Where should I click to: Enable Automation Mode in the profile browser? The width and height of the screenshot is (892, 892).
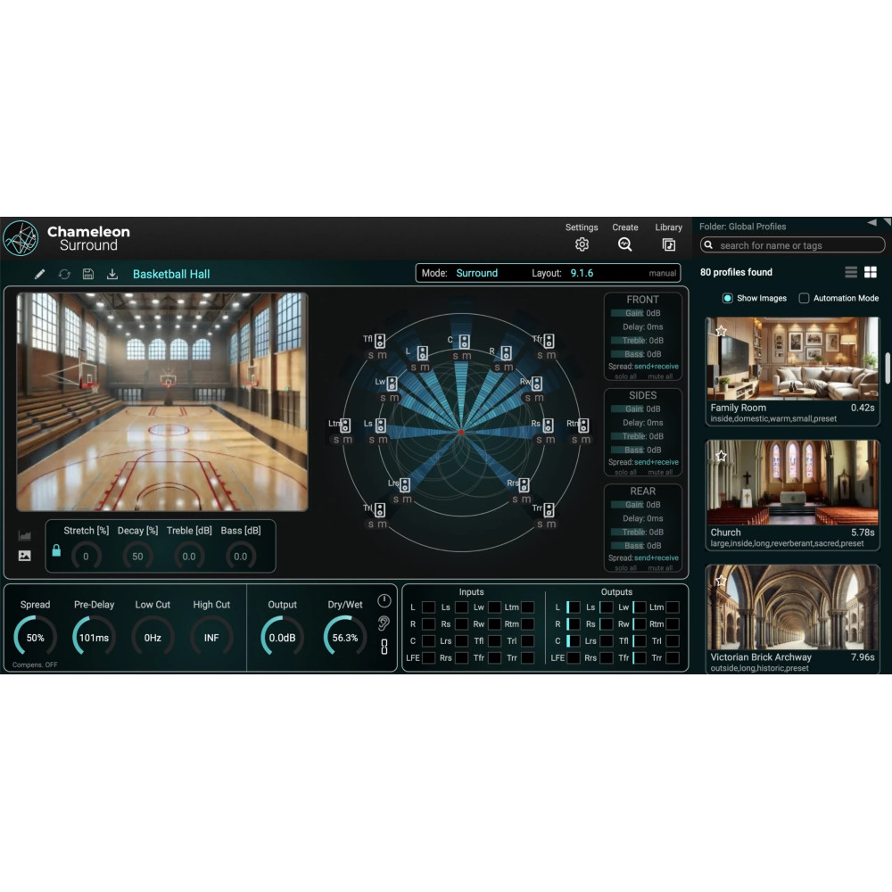(804, 298)
